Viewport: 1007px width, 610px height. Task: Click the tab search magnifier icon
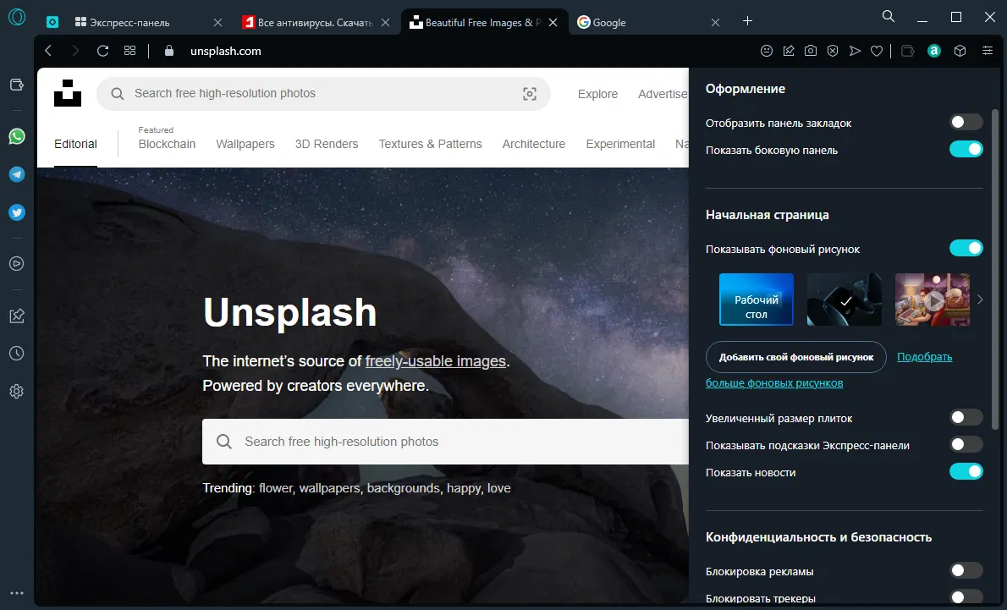(889, 17)
